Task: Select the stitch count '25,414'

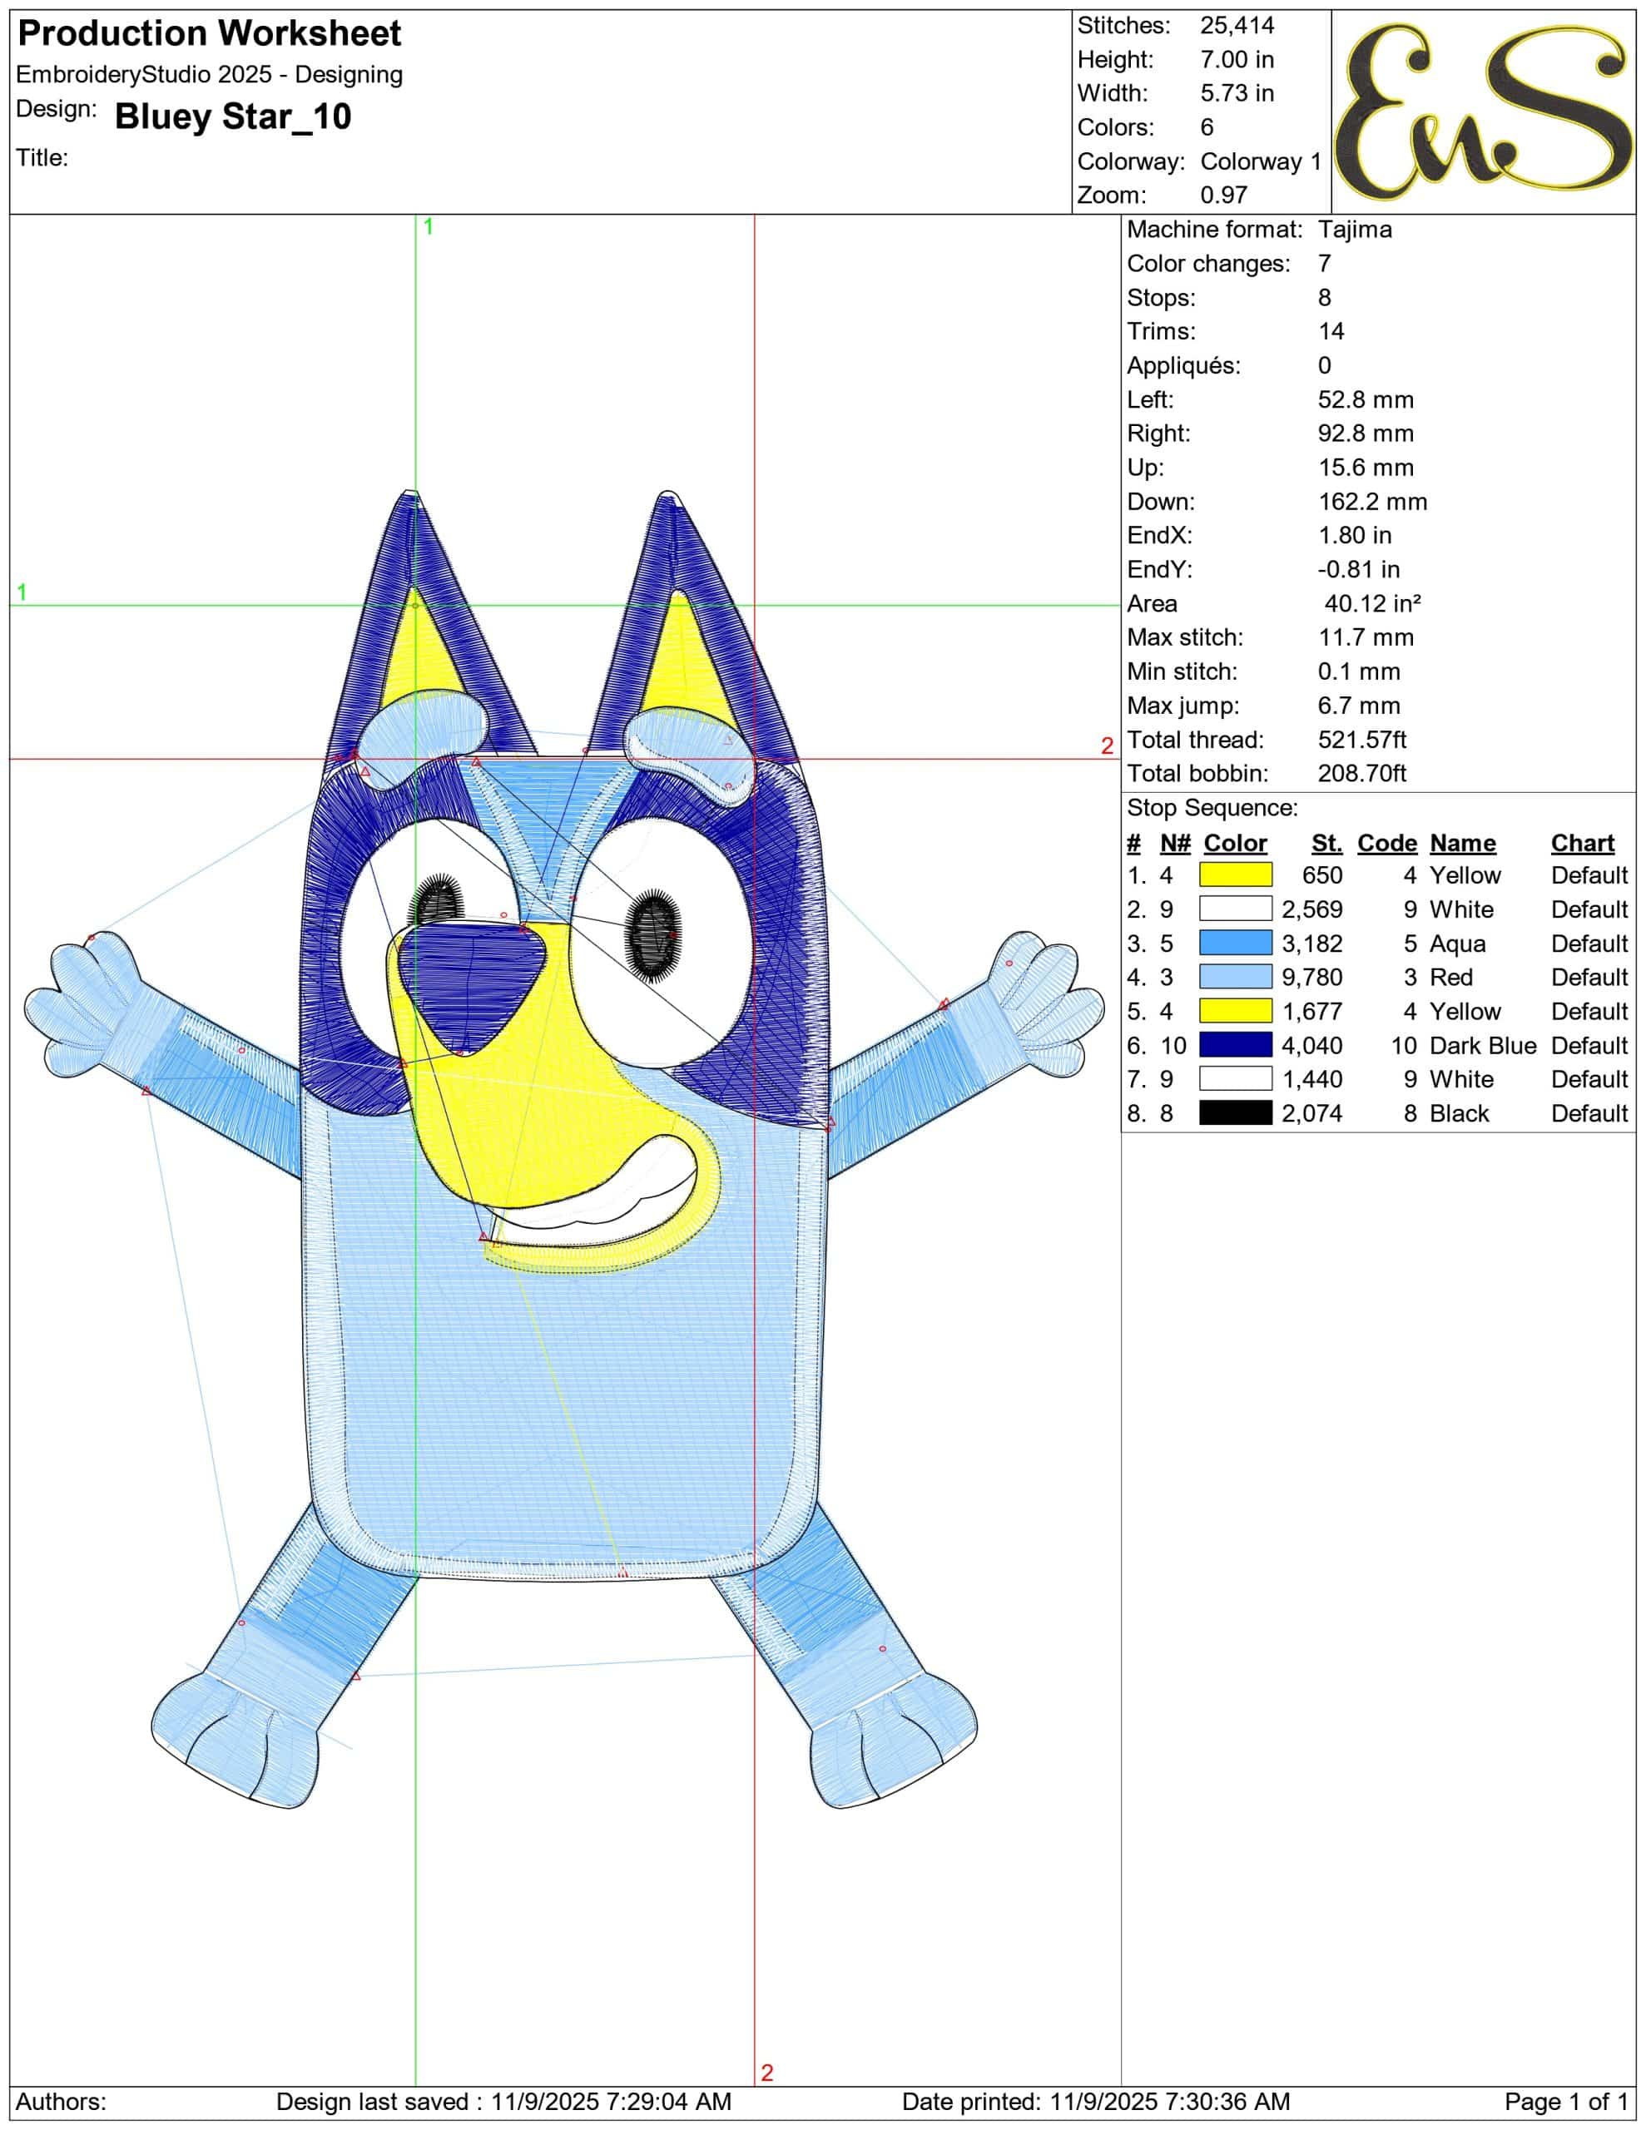Action: pyautogui.click(x=1237, y=27)
